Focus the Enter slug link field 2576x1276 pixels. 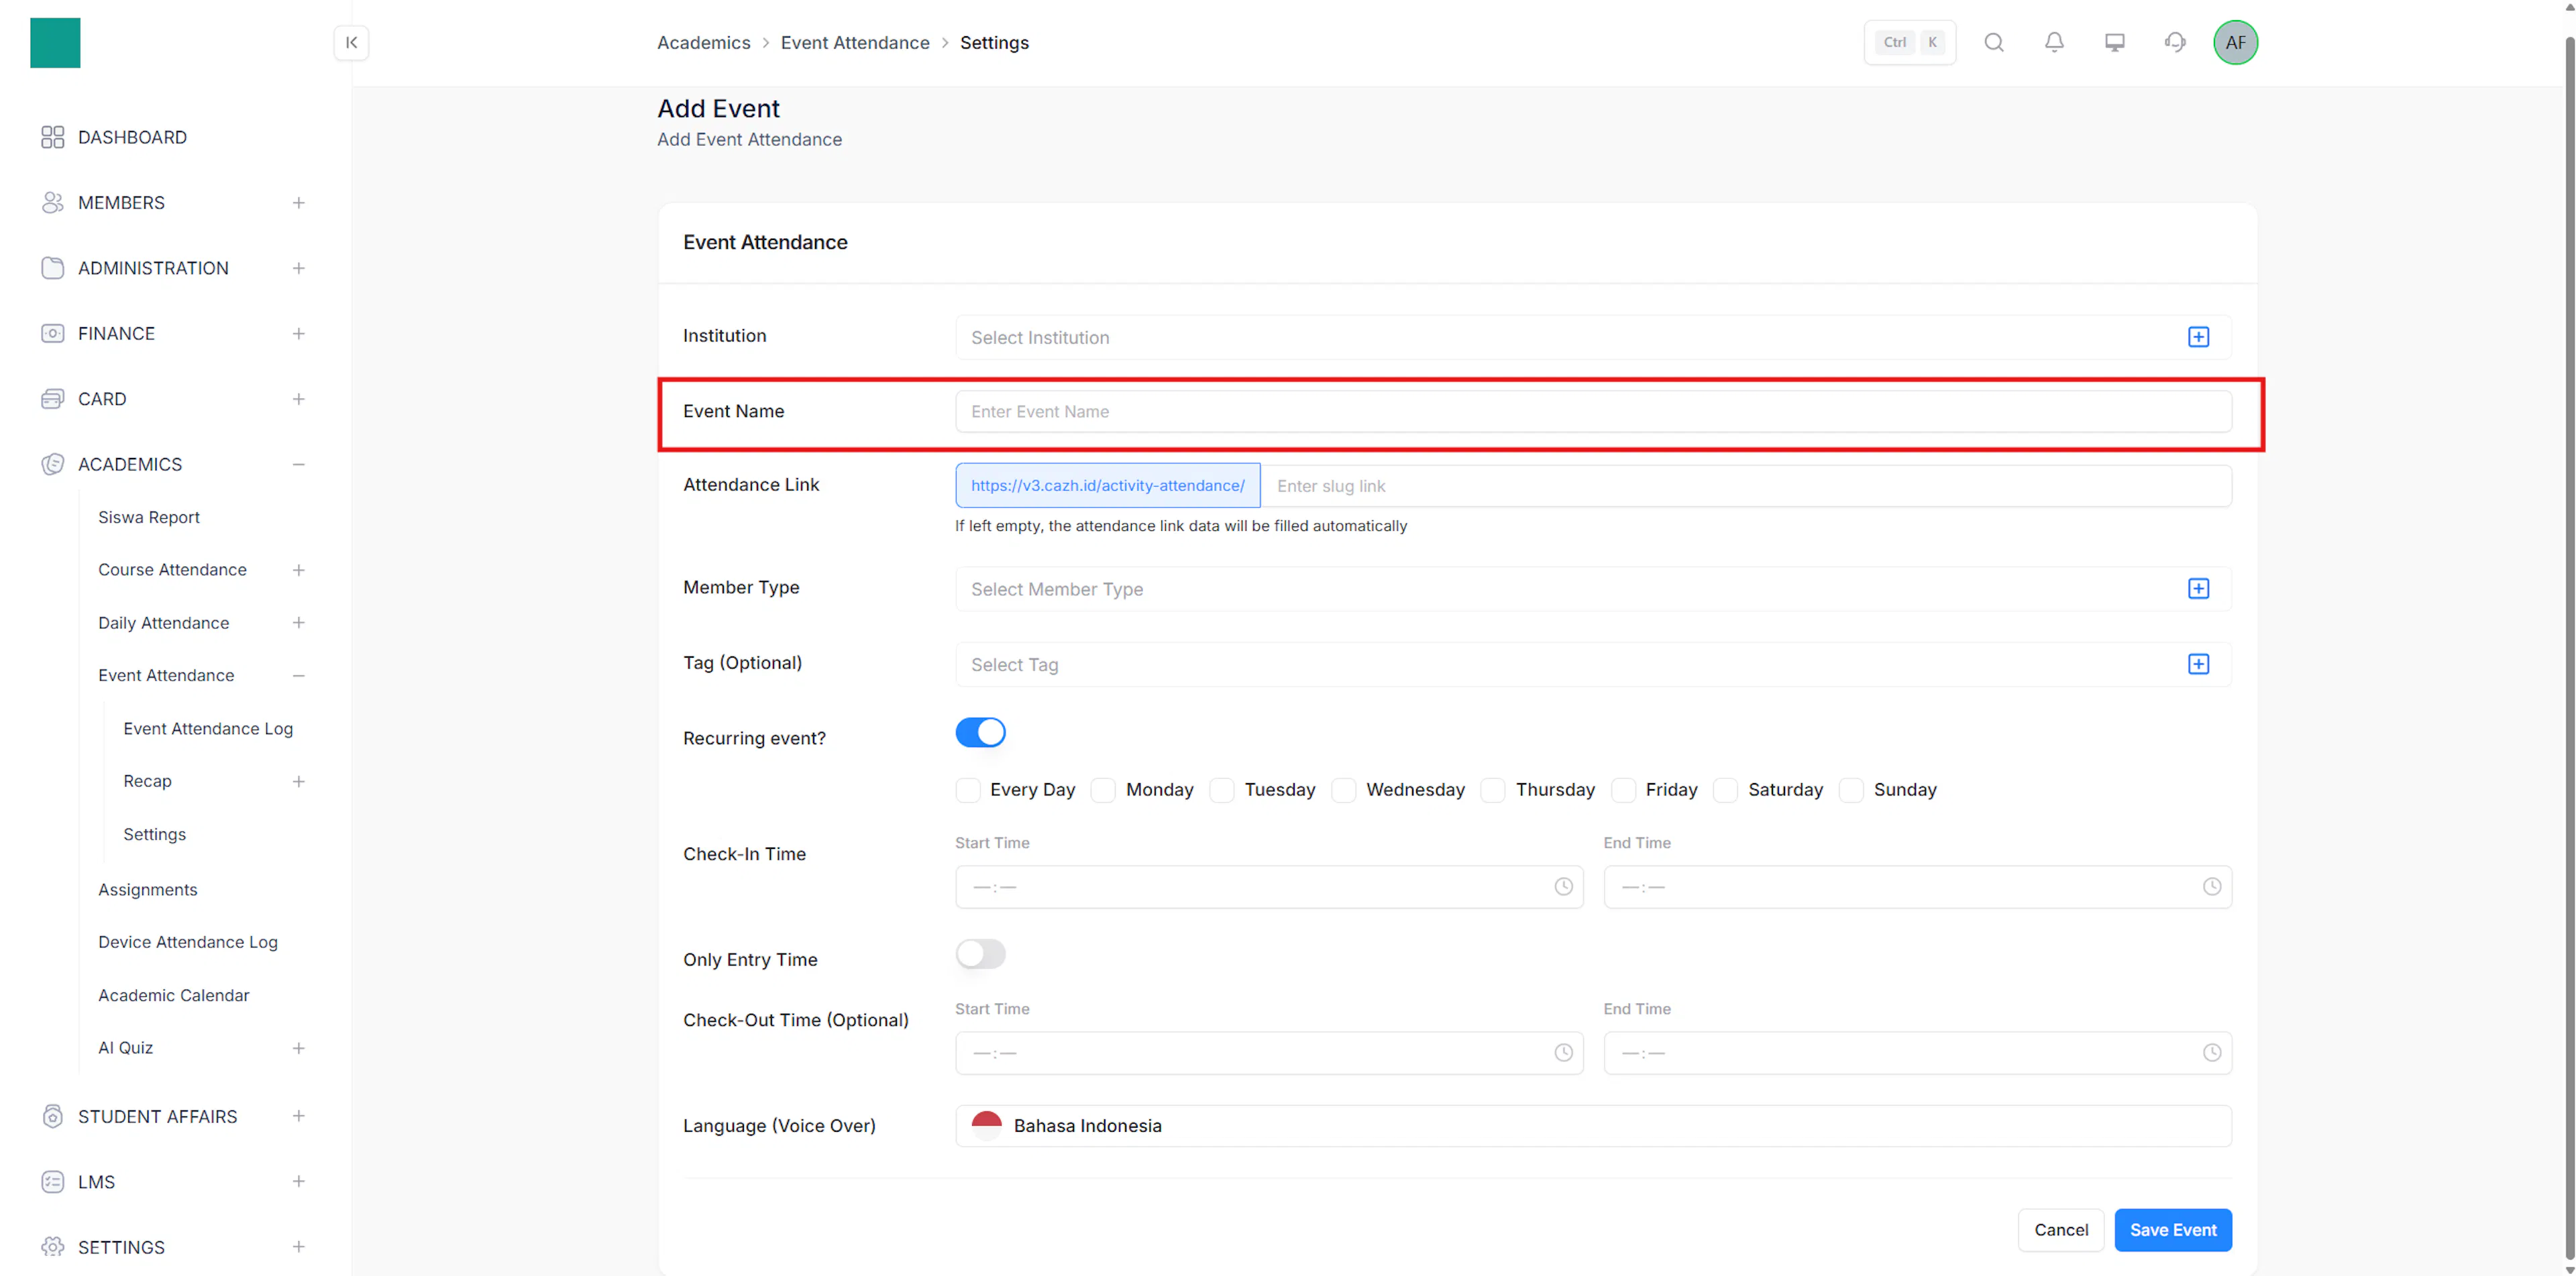click(x=1746, y=485)
